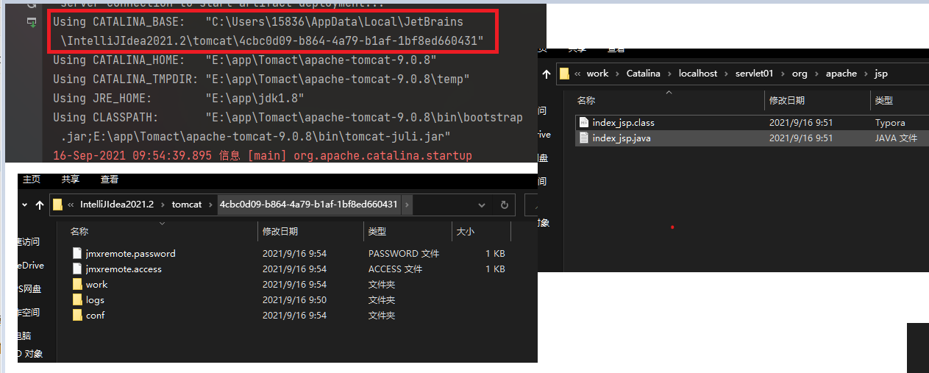Select the conf folder name
The image size is (929, 373).
[x=95, y=315]
